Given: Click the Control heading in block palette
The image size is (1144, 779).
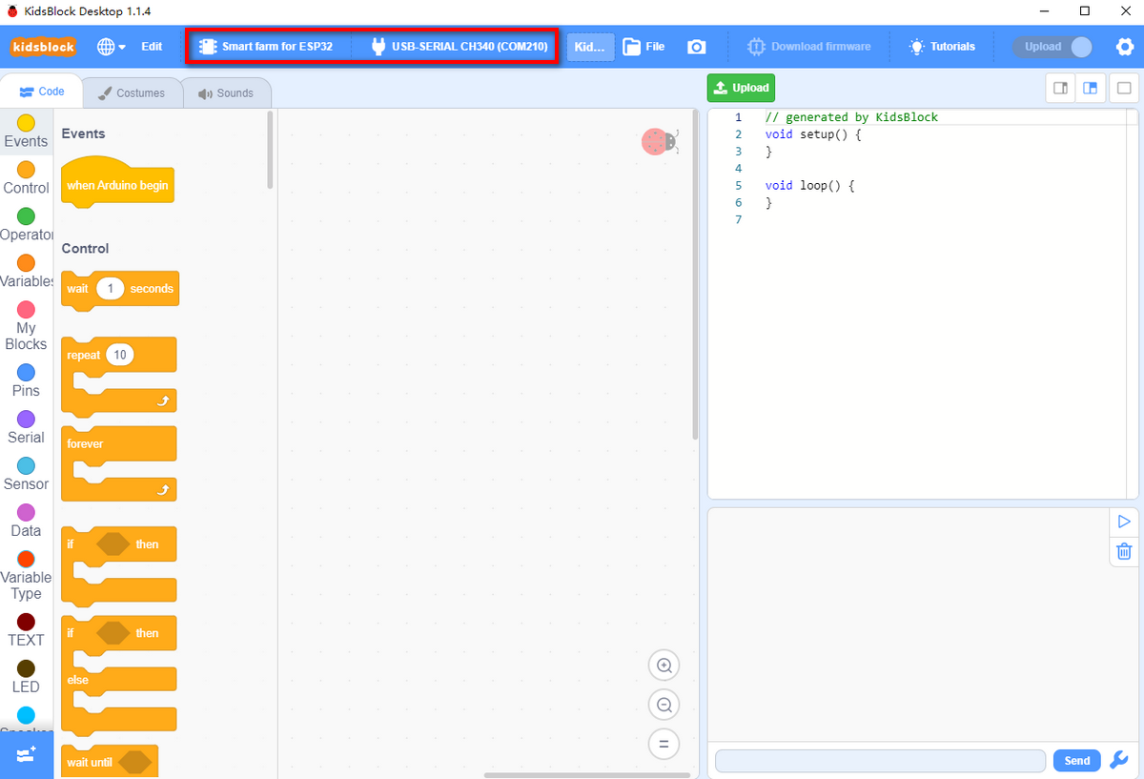Looking at the screenshot, I should (85, 248).
